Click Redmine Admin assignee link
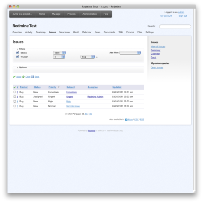This screenshot has width=203, height=203. pos(95,97)
